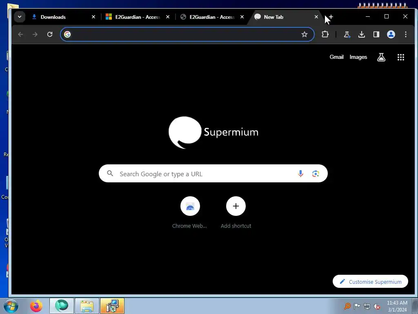Image resolution: width=418 pixels, height=314 pixels.
Task: Show downloads from the toolbar arrow icon
Action: [x=362, y=34]
